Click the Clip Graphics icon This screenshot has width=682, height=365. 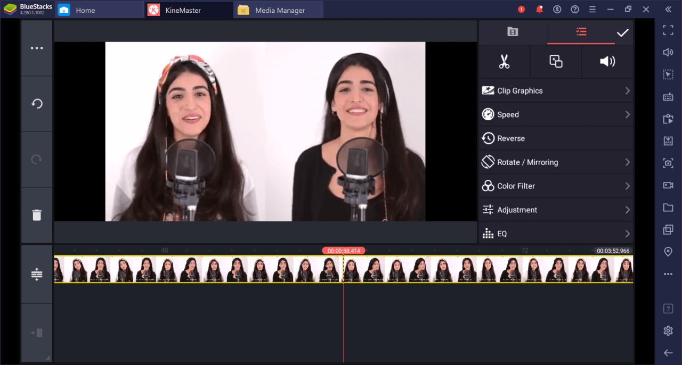pos(488,90)
